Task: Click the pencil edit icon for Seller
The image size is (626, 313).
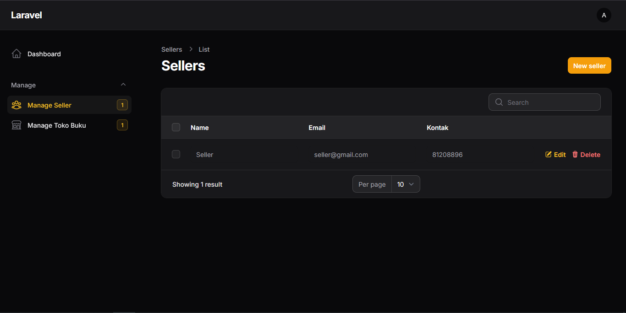Action: (549, 155)
